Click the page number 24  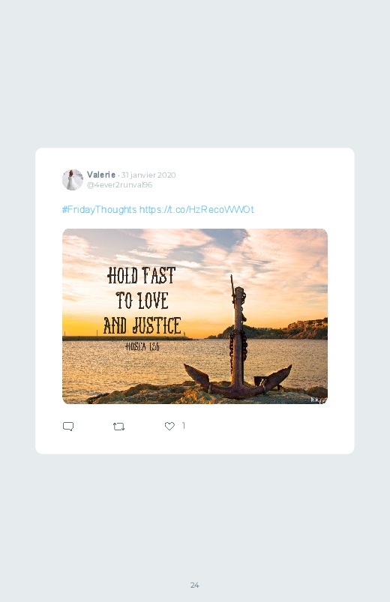click(x=195, y=585)
